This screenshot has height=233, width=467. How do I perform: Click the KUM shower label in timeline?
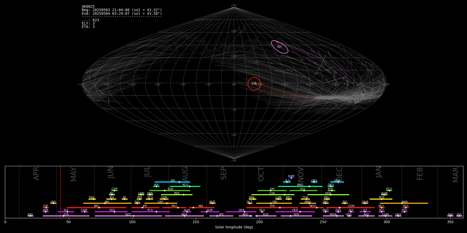click(x=291, y=176)
